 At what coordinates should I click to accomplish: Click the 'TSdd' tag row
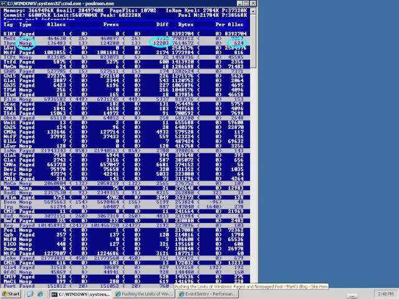click(125, 113)
